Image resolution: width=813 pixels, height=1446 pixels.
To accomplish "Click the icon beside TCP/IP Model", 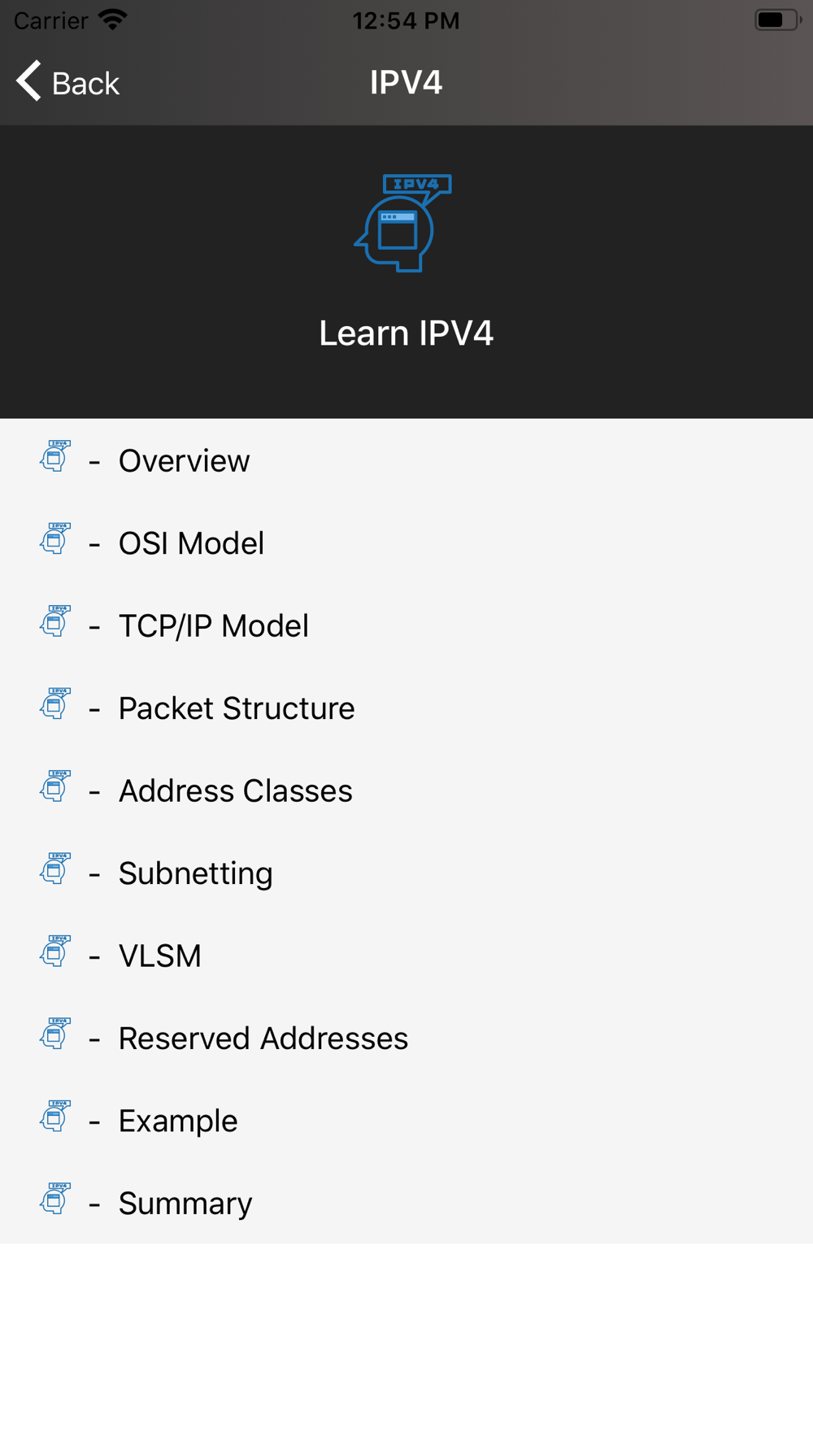I will pos(55,621).
